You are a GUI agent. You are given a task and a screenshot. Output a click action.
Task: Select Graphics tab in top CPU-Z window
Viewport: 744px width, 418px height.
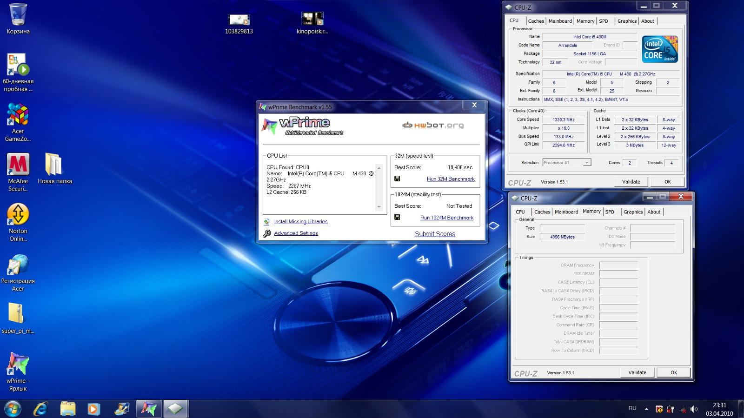coord(627,21)
